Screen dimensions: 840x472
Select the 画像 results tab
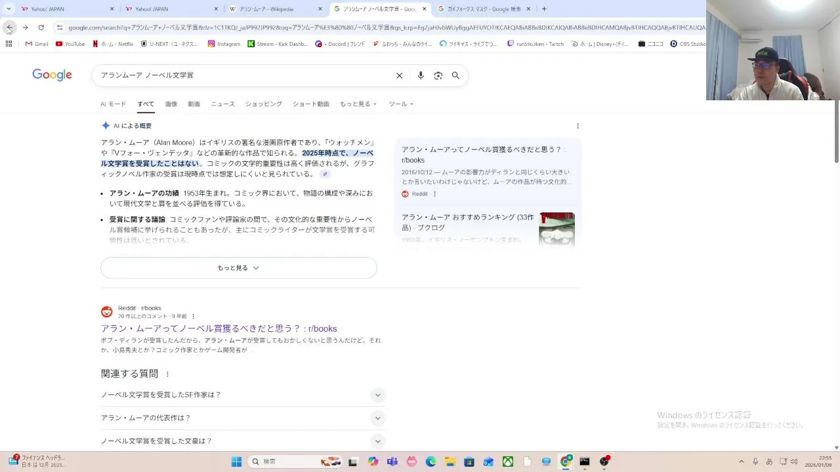tap(171, 104)
